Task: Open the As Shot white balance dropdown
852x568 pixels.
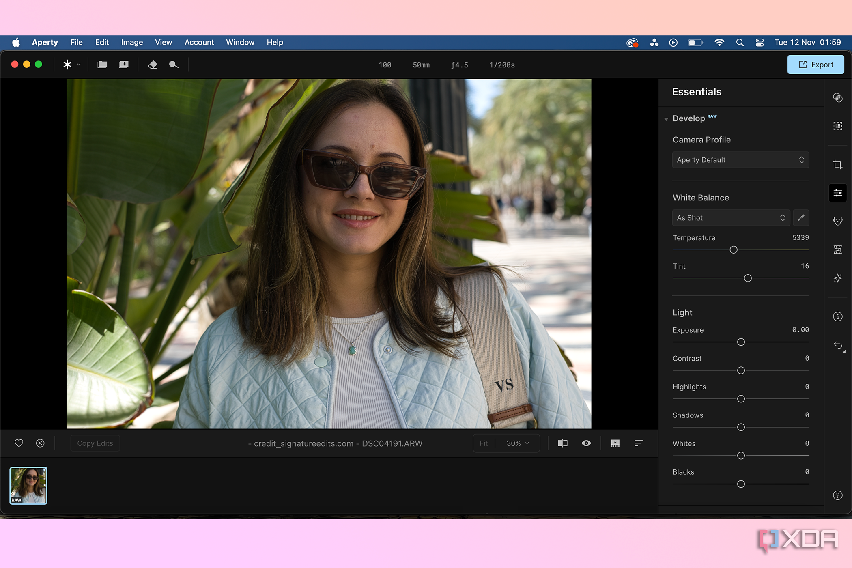Action: 731,218
